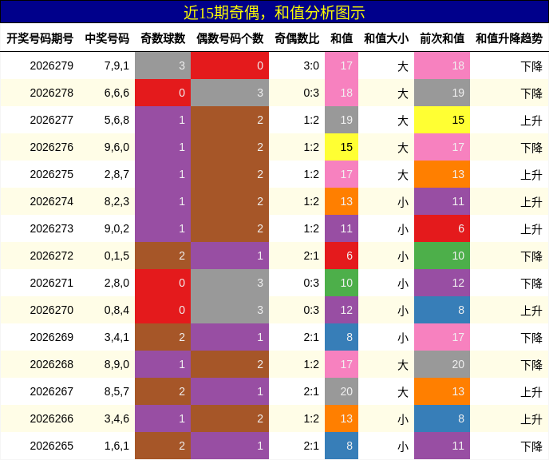Click even count 0 in row 2026279
This screenshot has height=460, width=549.
[230, 65]
